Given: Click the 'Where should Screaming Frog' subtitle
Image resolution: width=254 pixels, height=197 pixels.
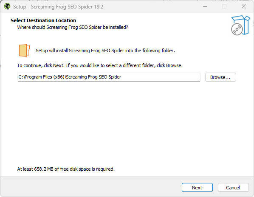Looking at the screenshot, I should pyautogui.click(x=73, y=27).
